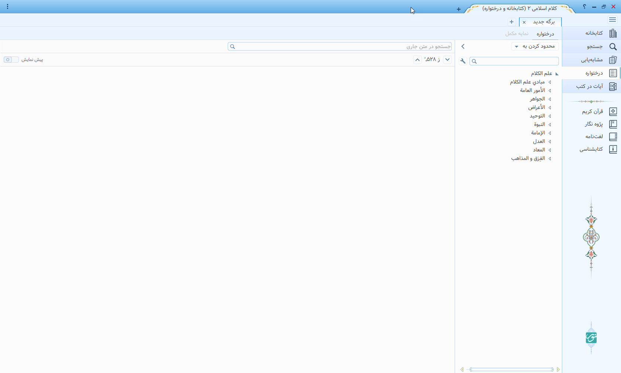Select the کلام اسلامی ۲ window tab
This screenshot has width=621, height=373.
point(520,8)
